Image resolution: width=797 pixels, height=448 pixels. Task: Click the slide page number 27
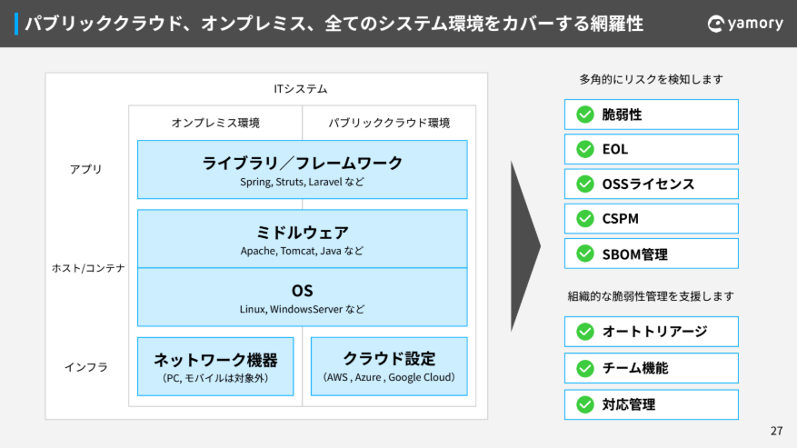coord(776,431)
